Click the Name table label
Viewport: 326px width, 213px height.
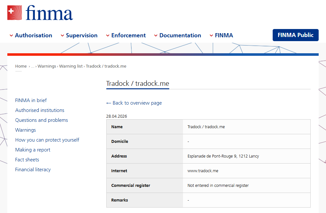coord(117,127)
